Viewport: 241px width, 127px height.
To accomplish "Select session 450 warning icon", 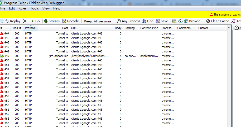I will point(2,60).
